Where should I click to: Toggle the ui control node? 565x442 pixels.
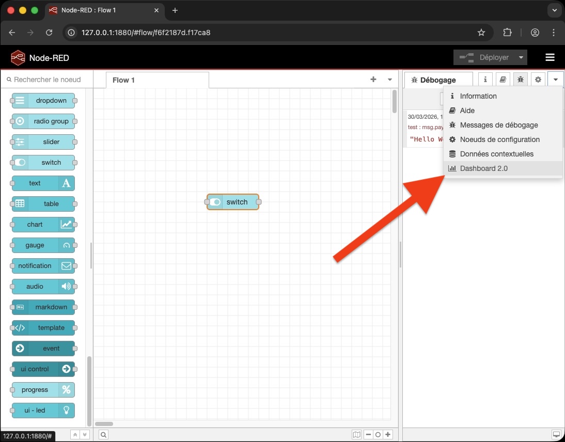pos(43,369)
